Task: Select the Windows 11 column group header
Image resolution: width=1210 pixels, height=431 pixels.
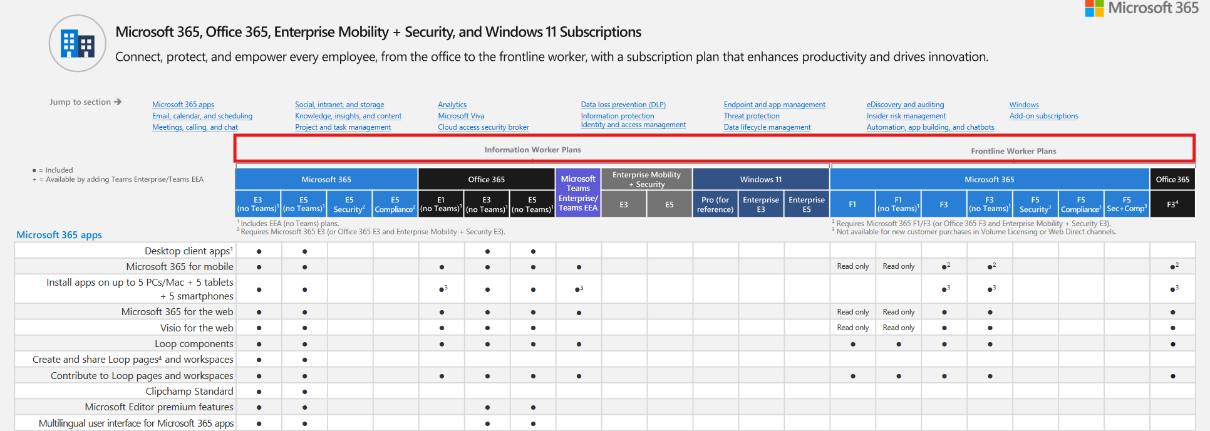Action: [761, 179]
